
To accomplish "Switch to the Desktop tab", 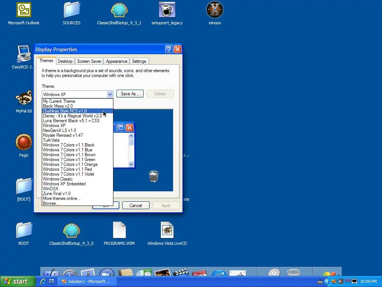I will [65, 61].
